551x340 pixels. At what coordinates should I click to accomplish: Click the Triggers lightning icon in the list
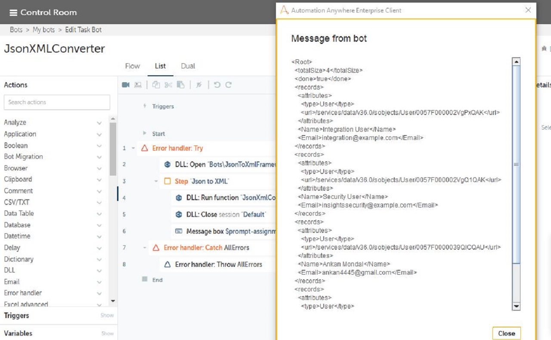145,106
